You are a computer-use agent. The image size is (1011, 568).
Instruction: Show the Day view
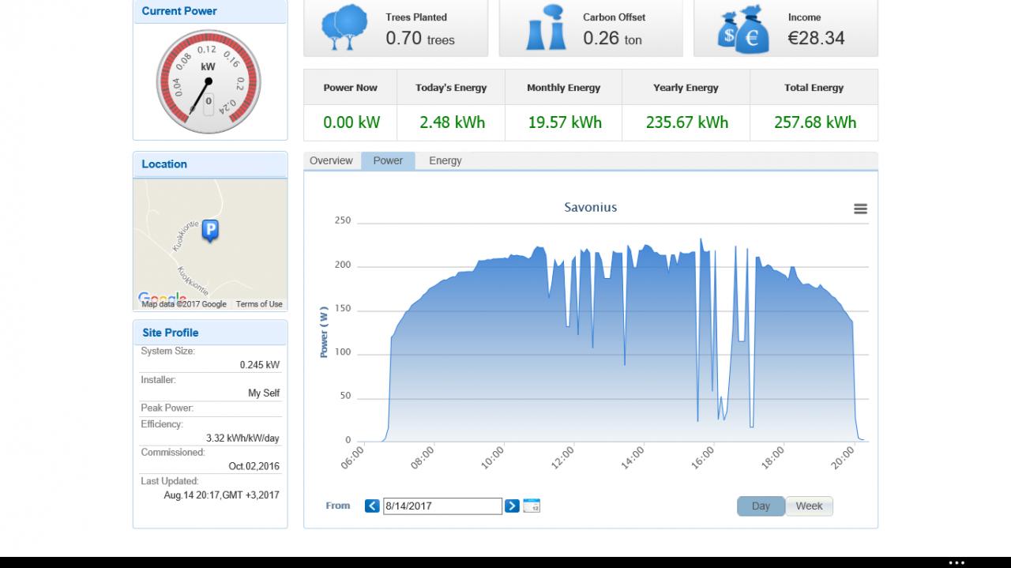coord(761,506)
